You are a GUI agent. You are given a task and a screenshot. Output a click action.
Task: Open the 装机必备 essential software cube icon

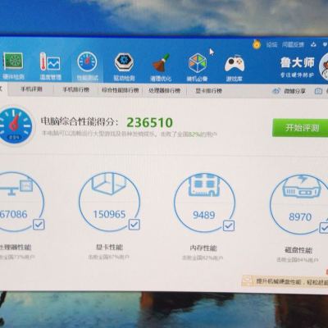[x=198, y=67]
